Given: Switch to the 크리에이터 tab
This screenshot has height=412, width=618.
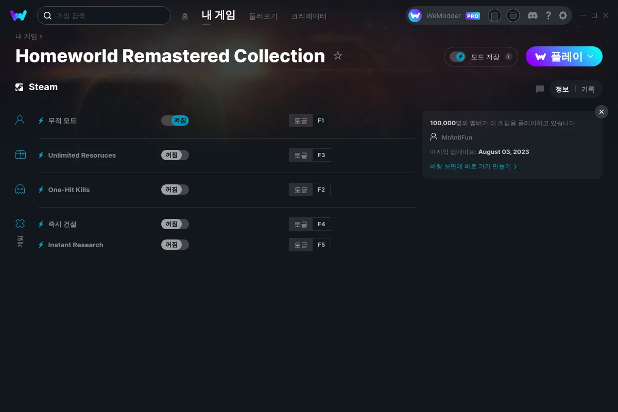Looking at the screenshot, I should (308, 16).
